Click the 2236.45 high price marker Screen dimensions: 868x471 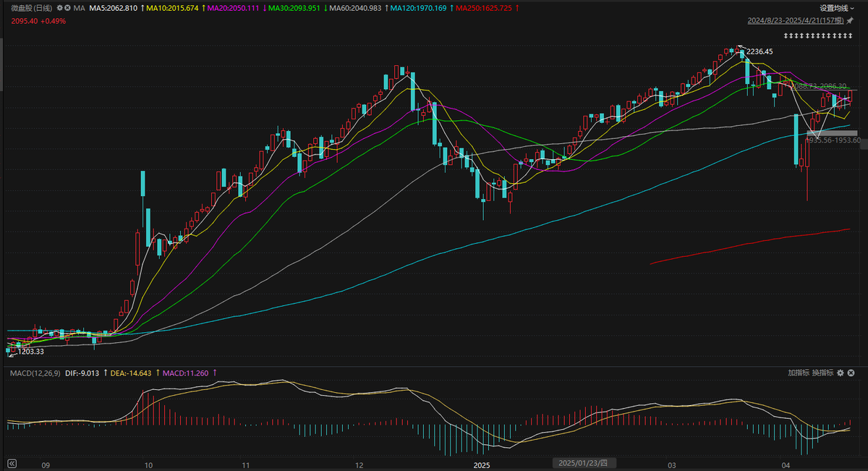coord(759,51)
